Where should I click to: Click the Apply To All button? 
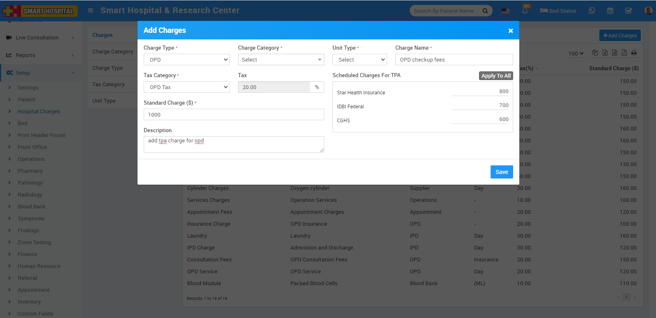pyautogui.click(x=495, y=76)
